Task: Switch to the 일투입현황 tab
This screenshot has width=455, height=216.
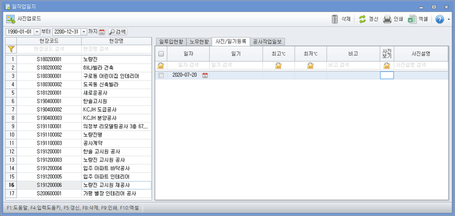Action: click(171, 42)
